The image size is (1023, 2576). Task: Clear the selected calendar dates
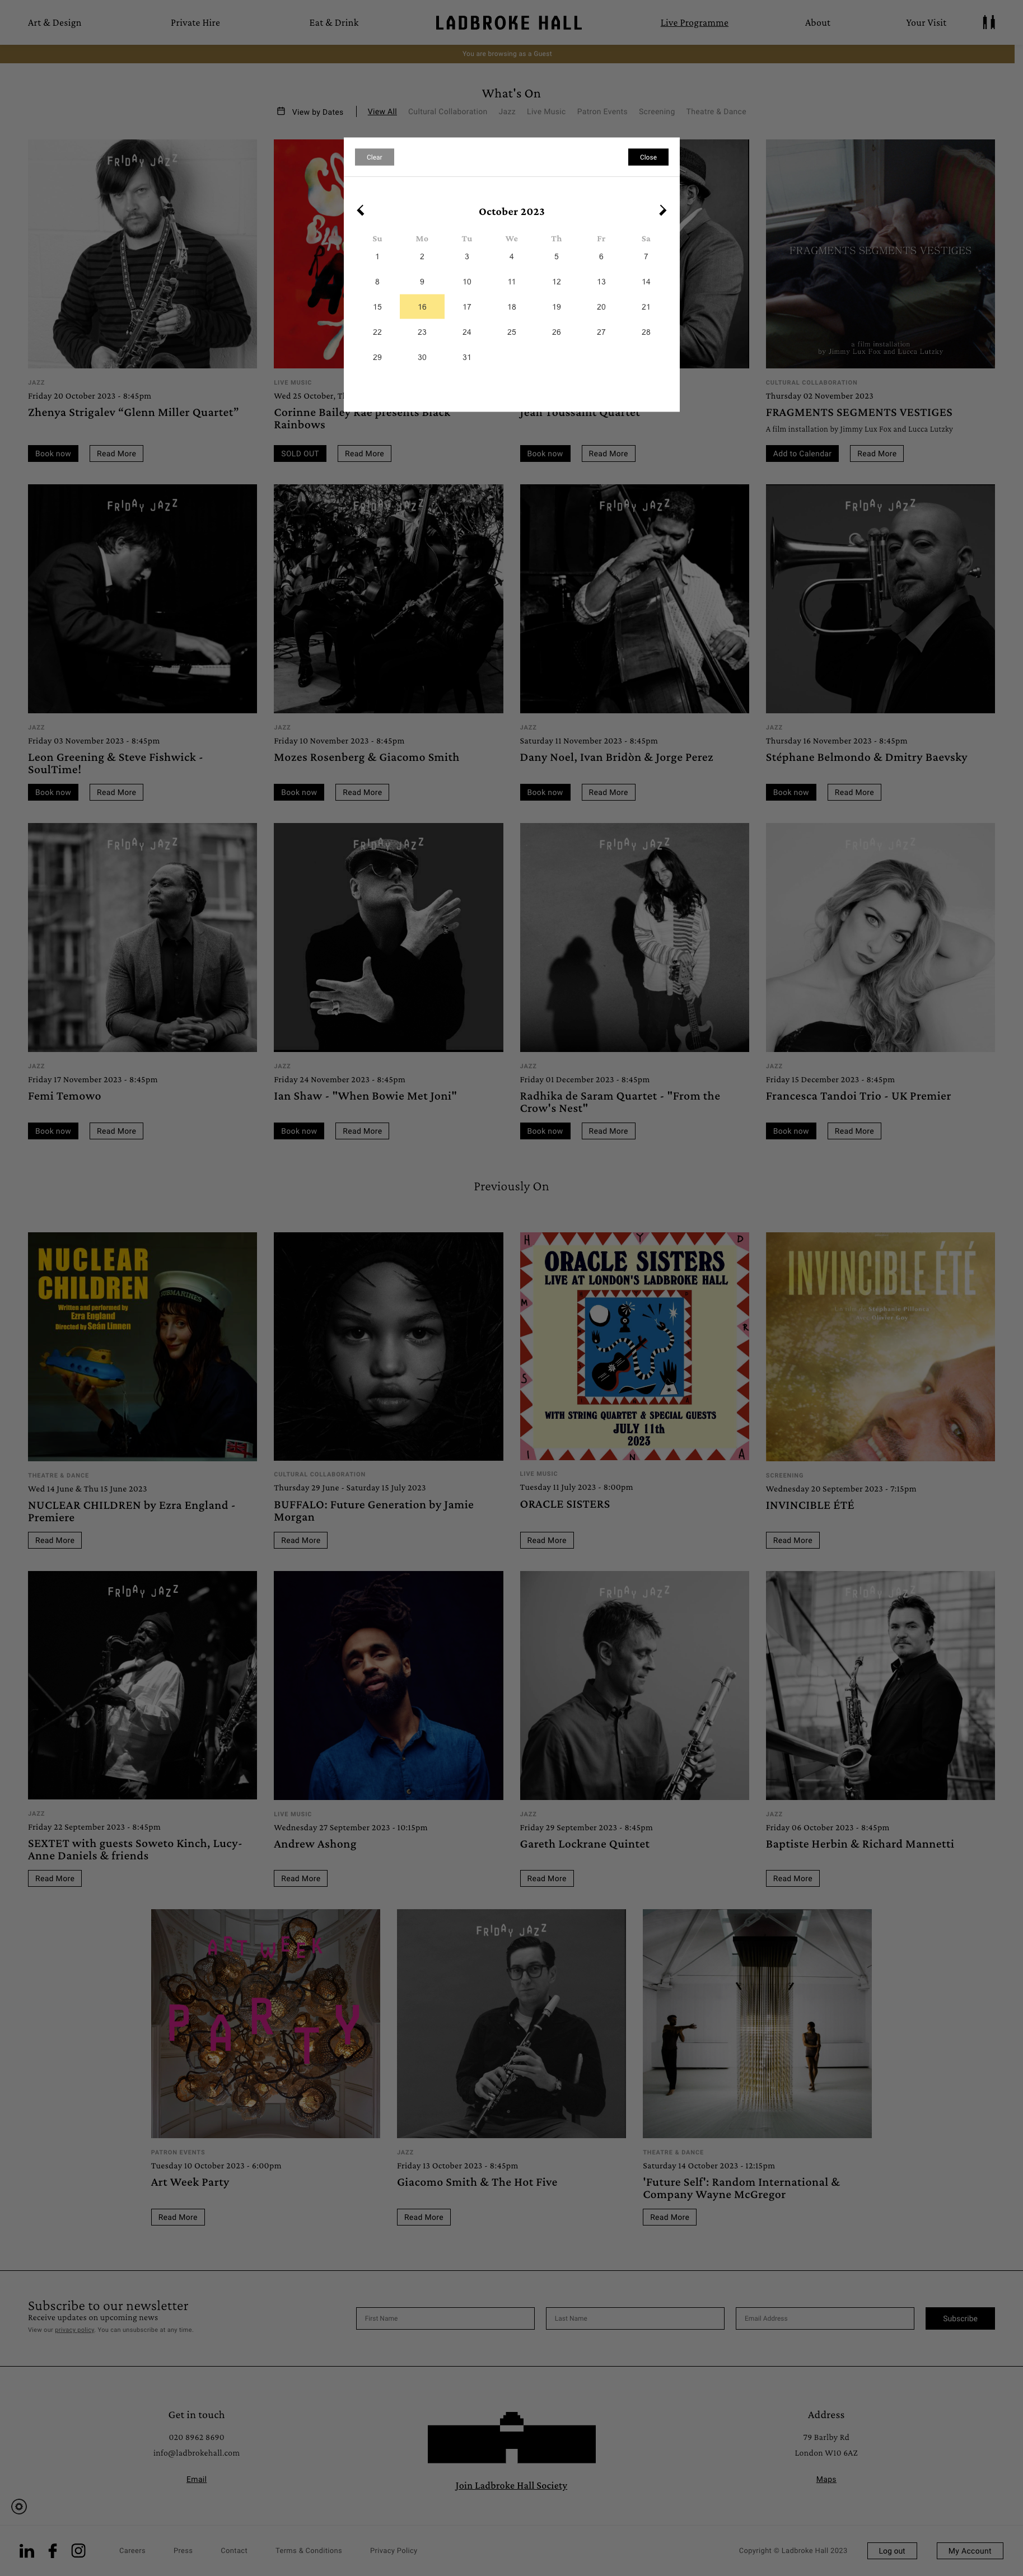click(374, 157)
